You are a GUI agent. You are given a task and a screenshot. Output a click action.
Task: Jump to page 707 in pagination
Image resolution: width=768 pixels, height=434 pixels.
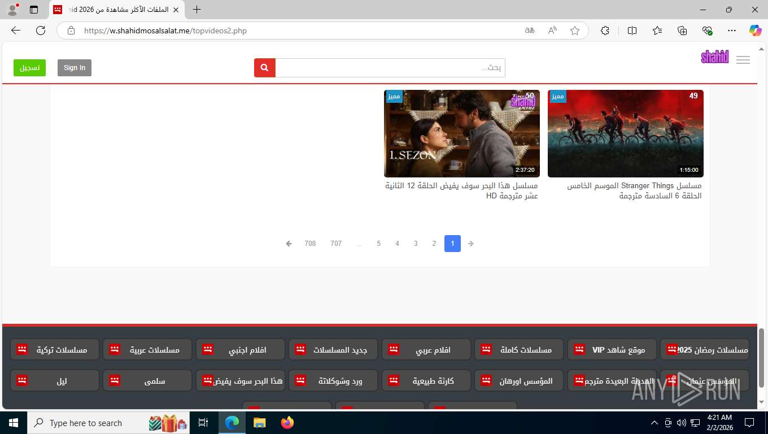(336, 244)
